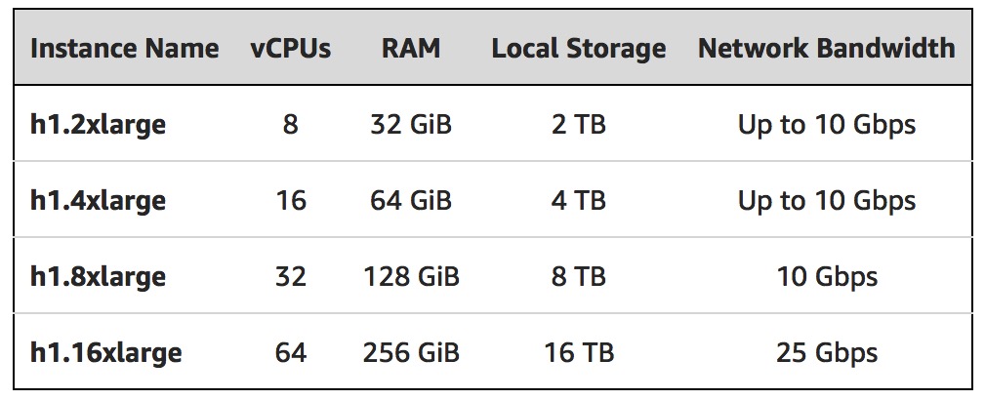Click the 10 Gbps cell for h1.8xlarge

point(827,277)
